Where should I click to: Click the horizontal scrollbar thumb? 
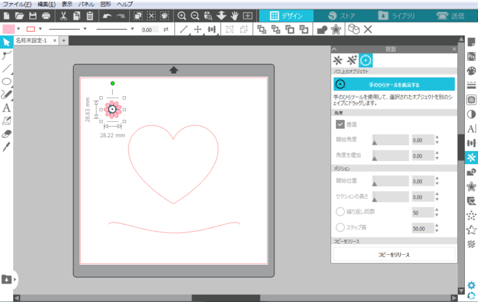pyautogui.click(x=225, y=298)
